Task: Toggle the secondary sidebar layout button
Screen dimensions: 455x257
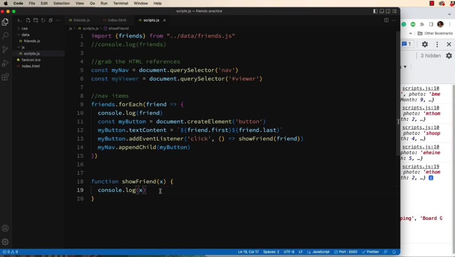Action: coord(388,11)
